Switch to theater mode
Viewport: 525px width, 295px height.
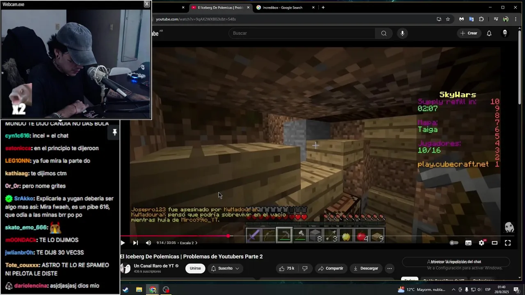click(x=495, y=243)
